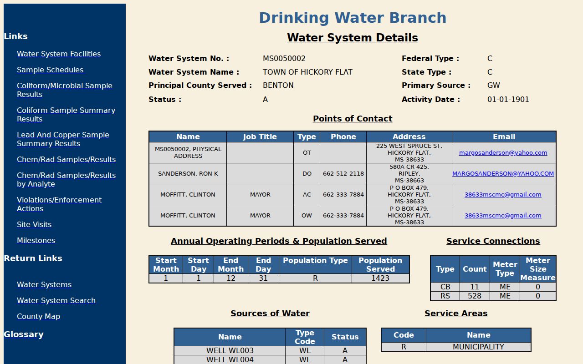
Task: Click the TOWN OF HICKORY FLAT system name
Action: pyautogui.click(x=307, y=72)
